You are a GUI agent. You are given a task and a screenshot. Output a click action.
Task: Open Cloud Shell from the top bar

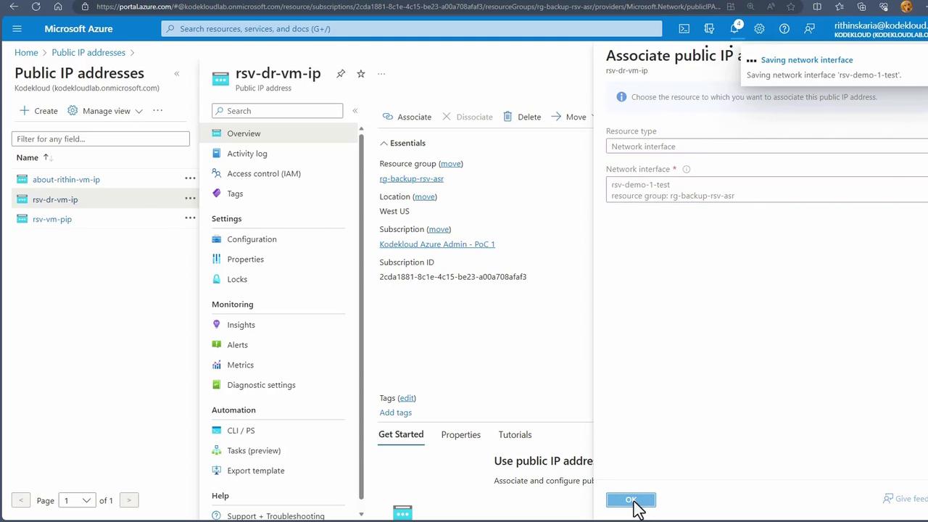coord(684,29)
